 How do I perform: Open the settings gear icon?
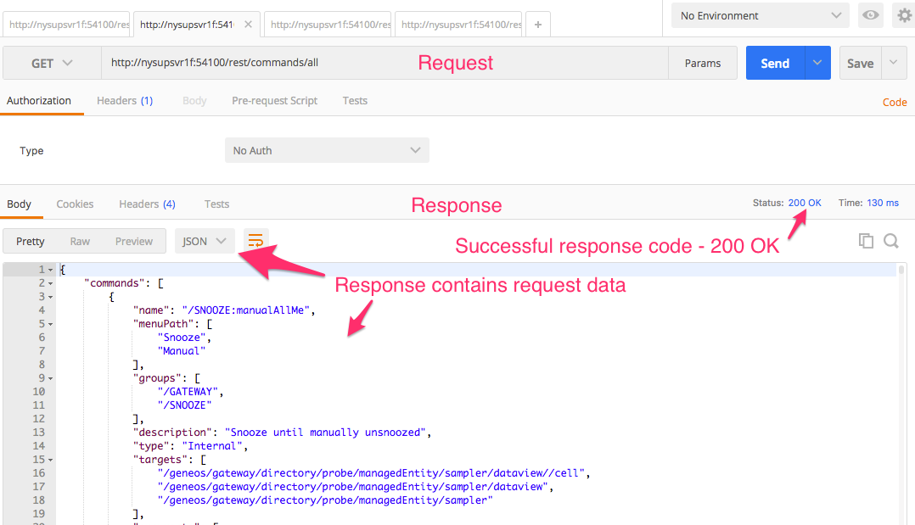(x=905, y=15)
